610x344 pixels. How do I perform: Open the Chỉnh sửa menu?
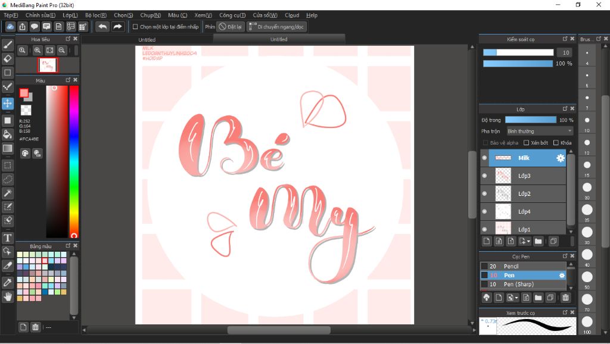pyautogui.click(x=41, y=15)
